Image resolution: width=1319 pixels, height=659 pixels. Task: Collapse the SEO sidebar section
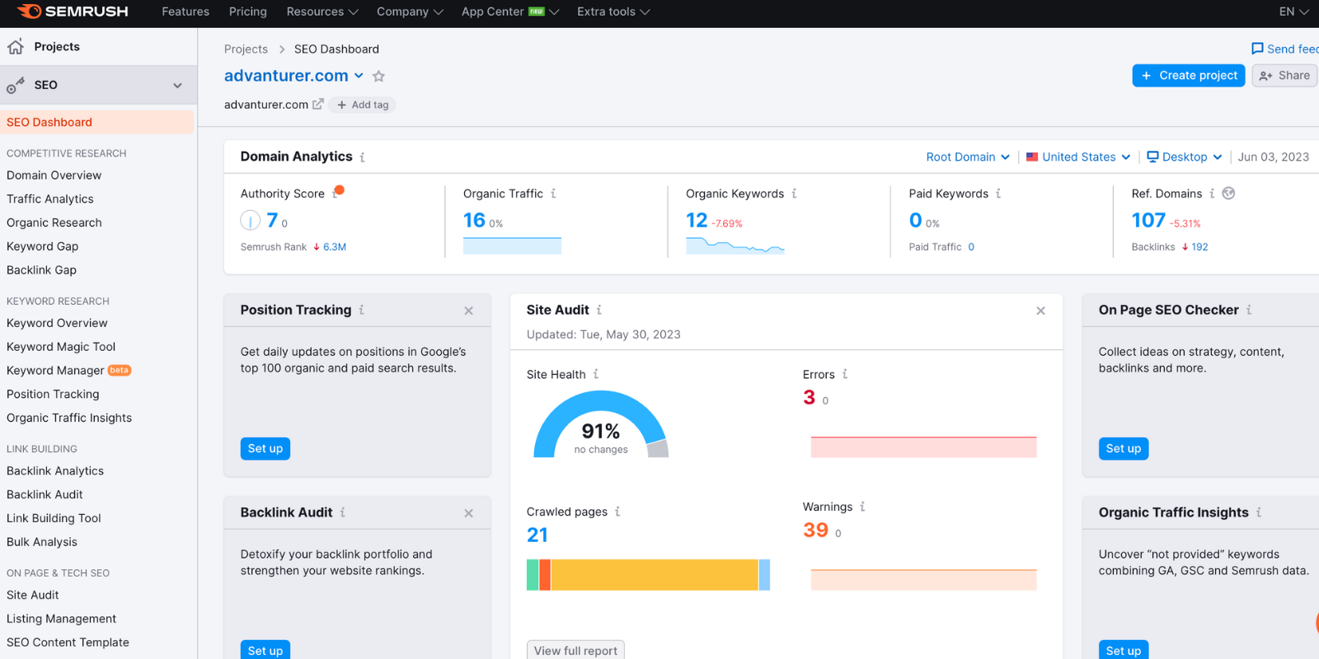(177, 86)
